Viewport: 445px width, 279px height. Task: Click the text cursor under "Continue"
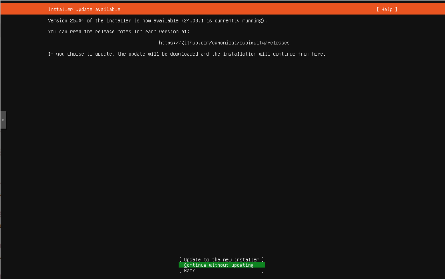click(185, 266)
